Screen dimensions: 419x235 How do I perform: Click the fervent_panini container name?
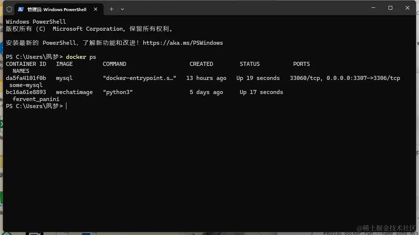pyautogui.click(x=36, y=99)
